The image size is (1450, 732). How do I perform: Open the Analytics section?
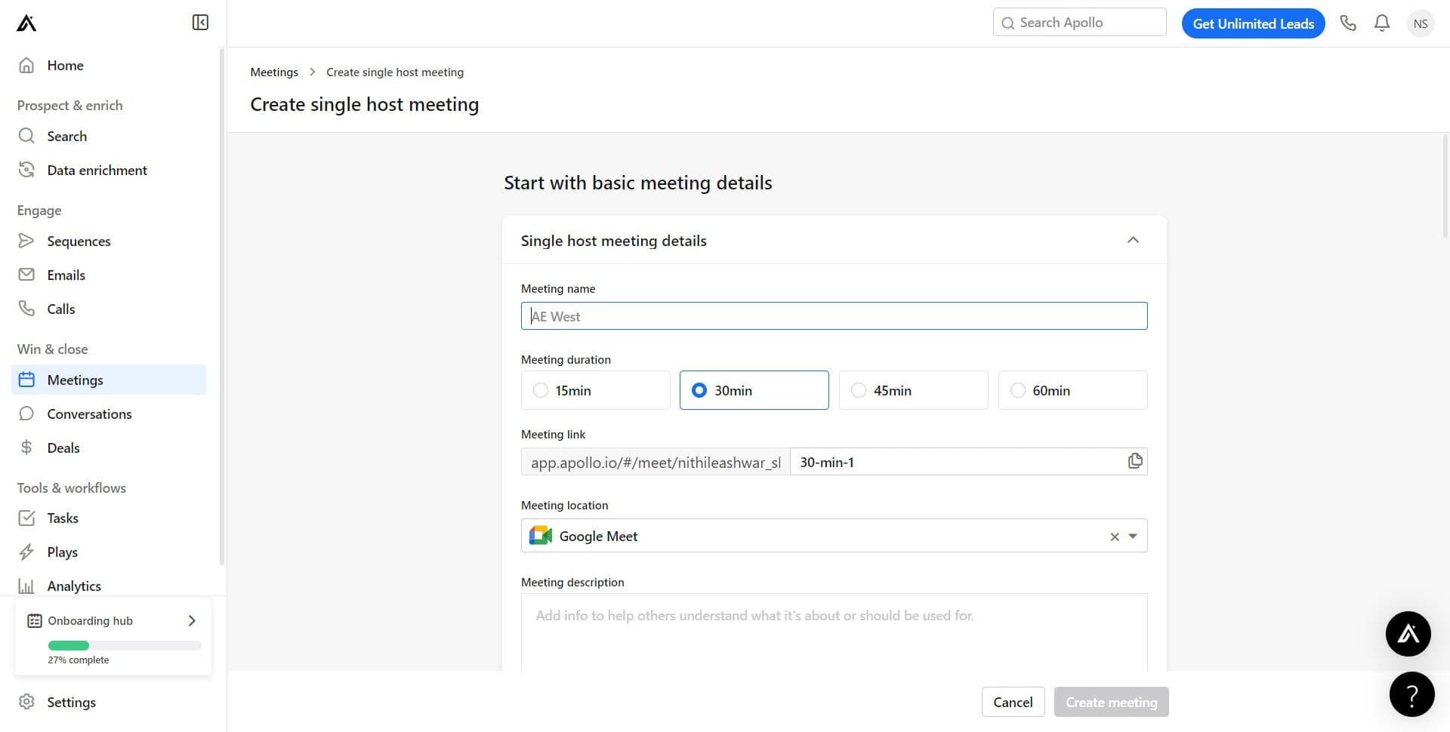pyautogui.click(x=73, y=586)
